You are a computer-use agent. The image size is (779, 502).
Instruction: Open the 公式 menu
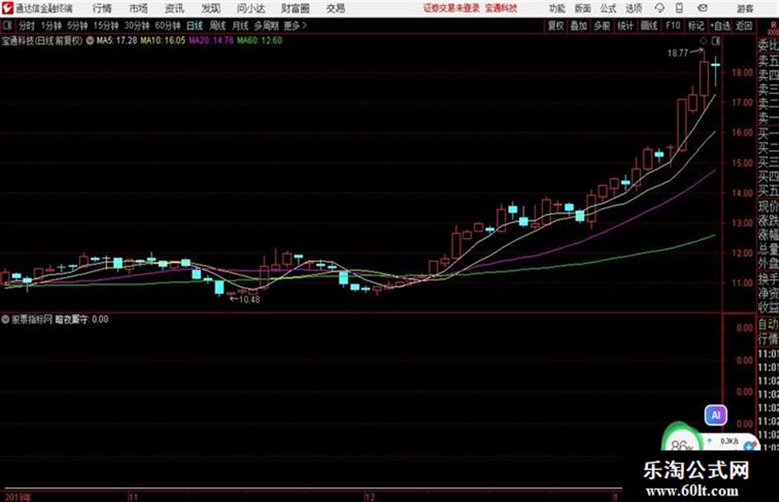tap(608, 8)
